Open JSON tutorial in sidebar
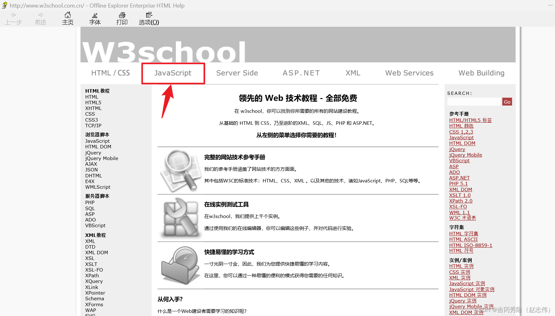Image resolution: width=555 pixels, height=316 pixels. (x=92, y=170)
